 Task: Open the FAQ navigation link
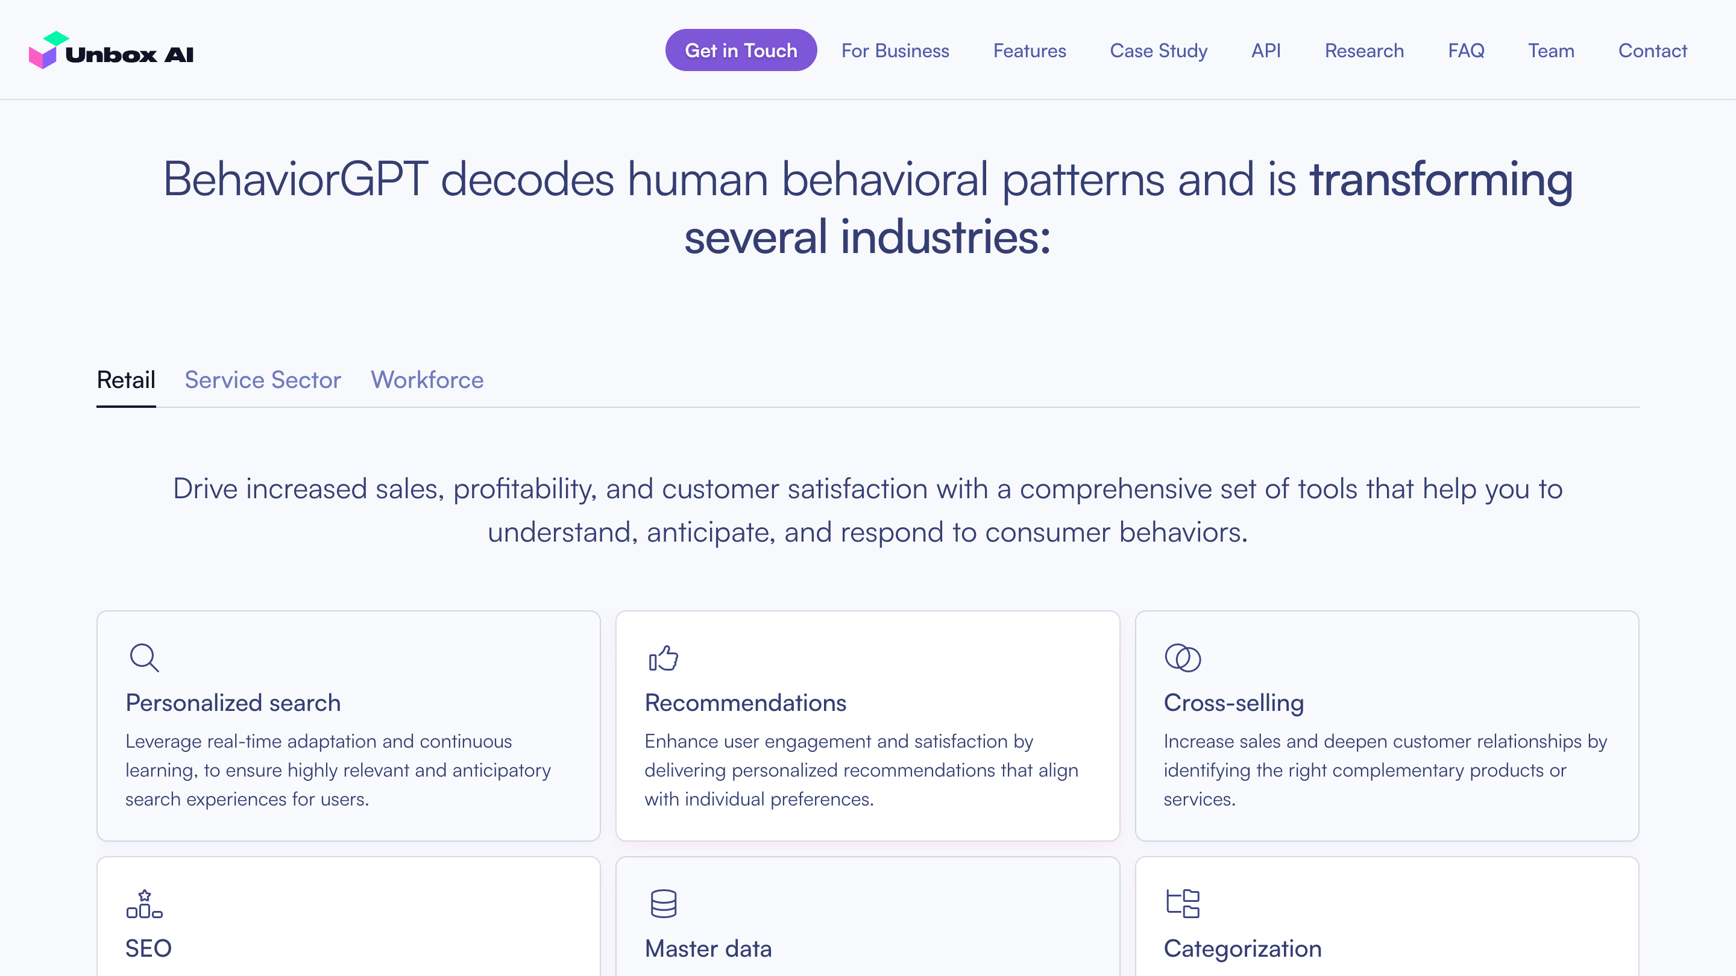(1466, 51)
